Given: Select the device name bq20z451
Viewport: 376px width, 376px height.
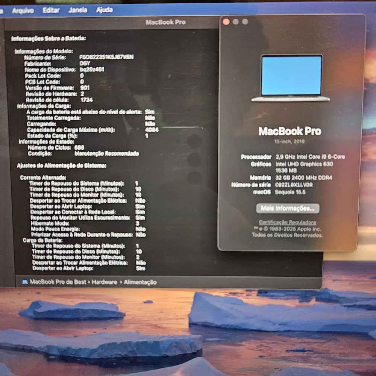Looking at the screenshot, I should tap(92, 70).
